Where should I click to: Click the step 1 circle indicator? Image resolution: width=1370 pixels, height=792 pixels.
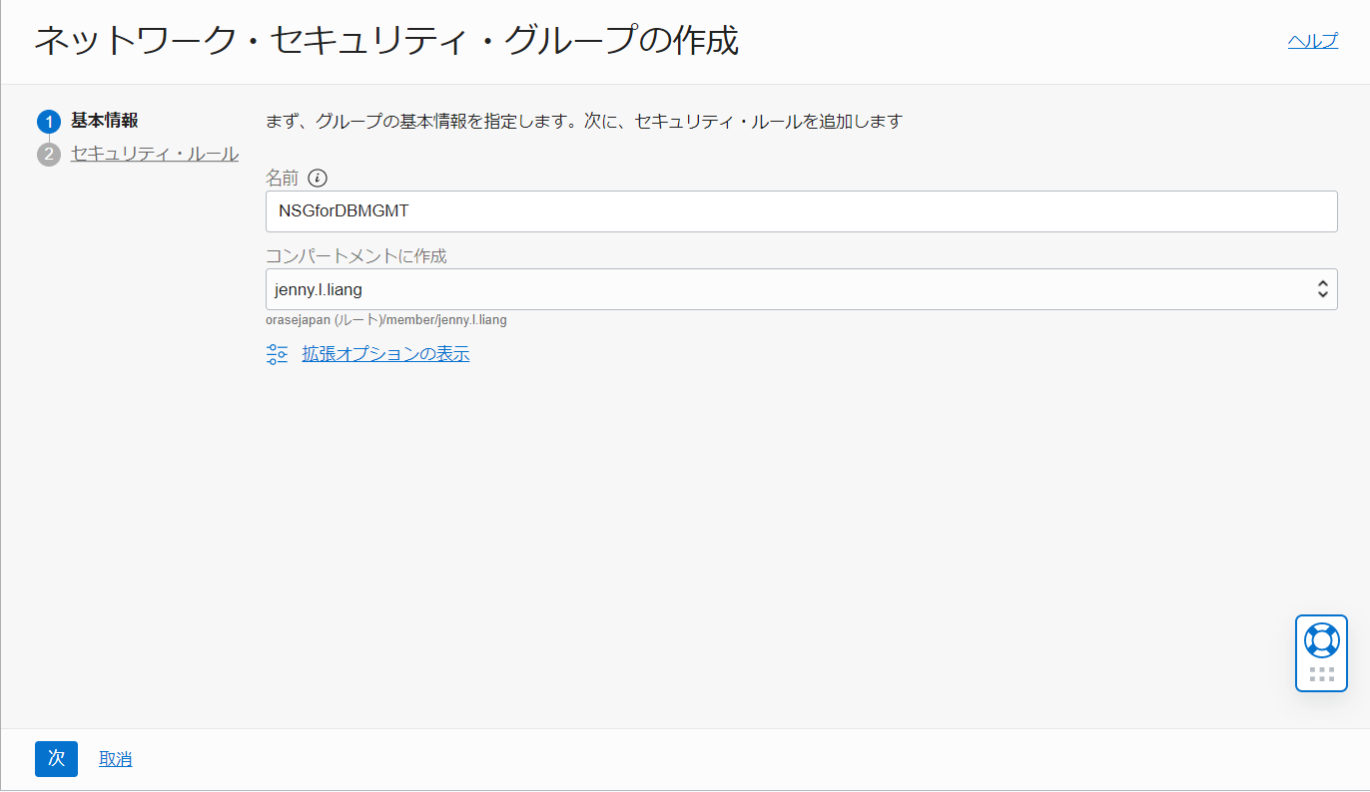pyautogui.click(x=49, y=122)
